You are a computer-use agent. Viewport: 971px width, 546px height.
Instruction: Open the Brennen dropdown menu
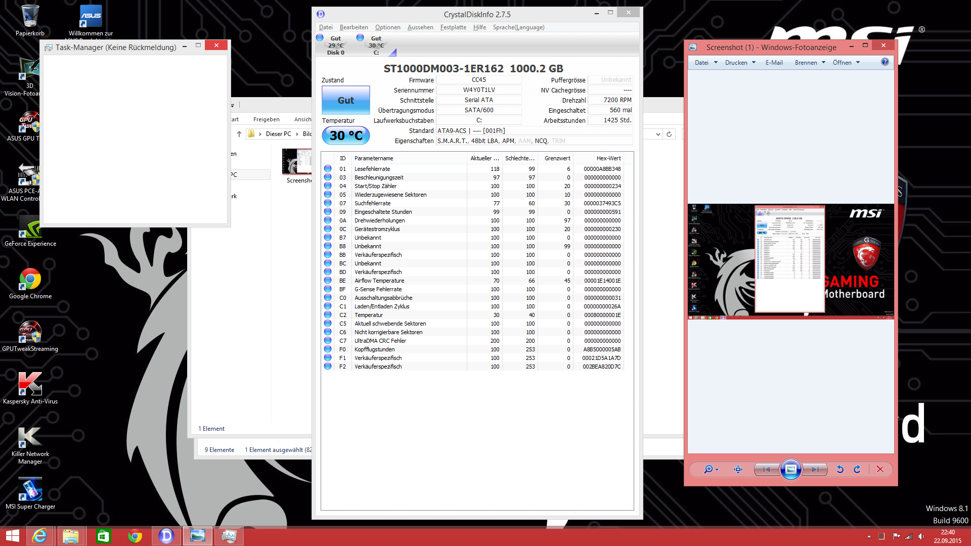(810, 63)
